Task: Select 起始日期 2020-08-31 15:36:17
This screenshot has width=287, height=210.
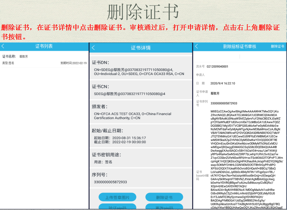Action: [120, 138]
